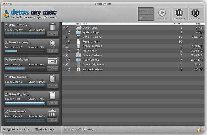Screen dimensions: 207x135
Task: Collapse the Detox History group
Action: (64, 37)
